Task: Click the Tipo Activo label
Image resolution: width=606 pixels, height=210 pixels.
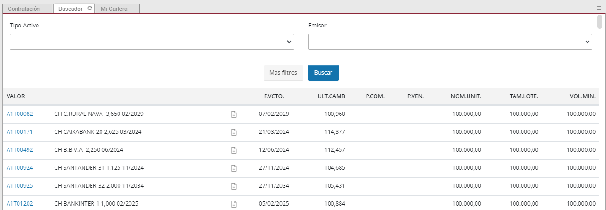Action: 24,25
